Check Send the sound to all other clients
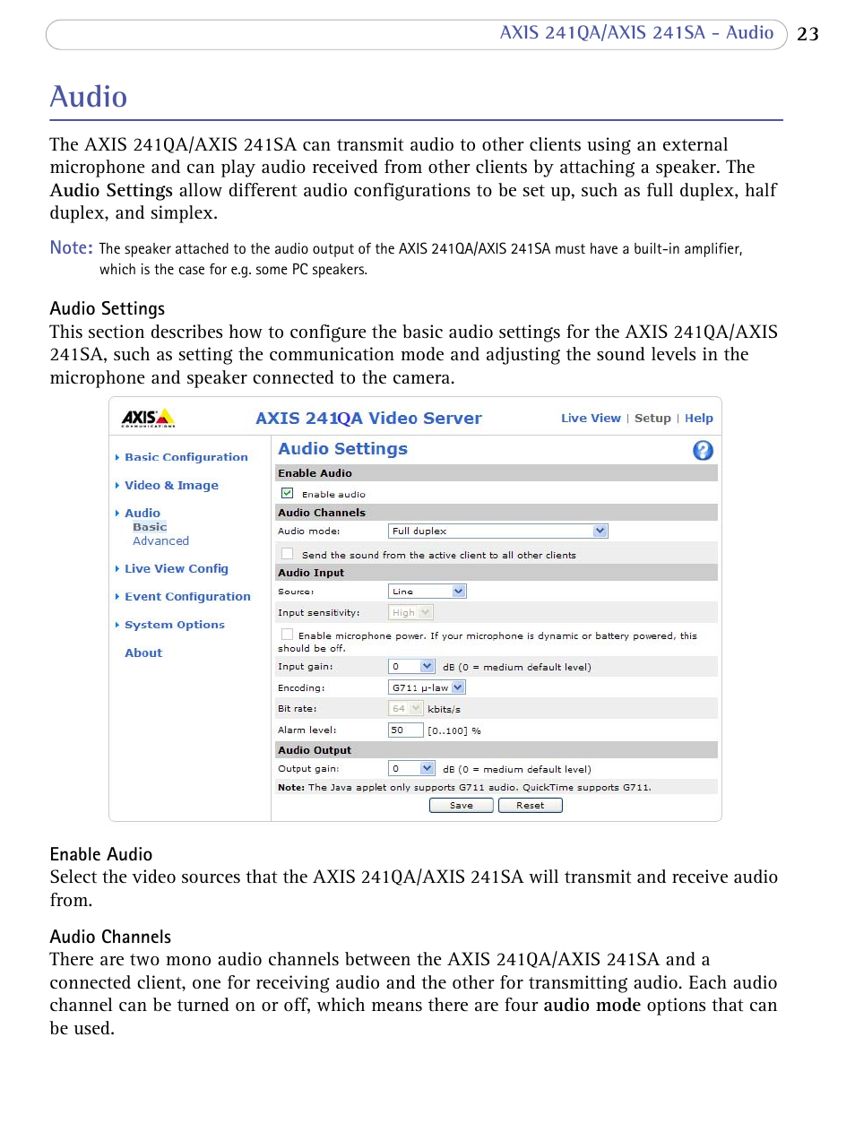 [x=288, y=554]
